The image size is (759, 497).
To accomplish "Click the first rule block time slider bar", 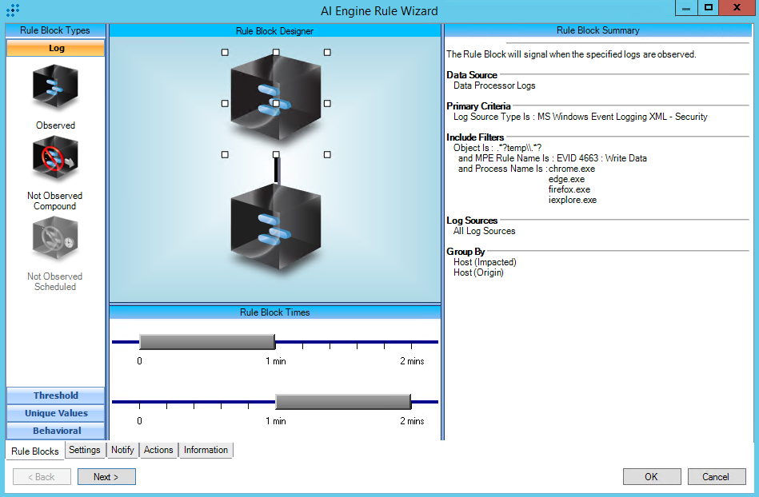I will (x=207, y=342).
